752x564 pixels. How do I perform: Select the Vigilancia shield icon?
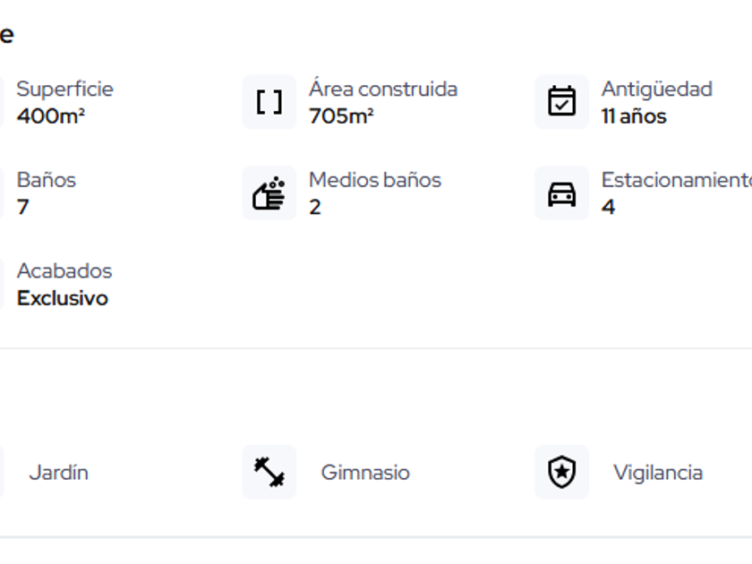coord(561,472)
